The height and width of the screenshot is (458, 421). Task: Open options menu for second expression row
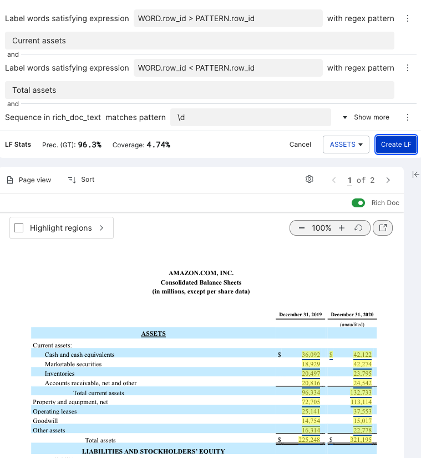(x=408, y=68)
